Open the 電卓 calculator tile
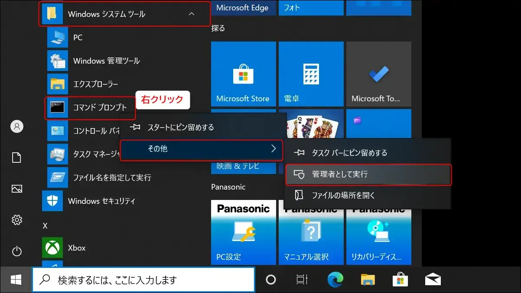Viewport: 521px width, 293px height. pos(311,74)
